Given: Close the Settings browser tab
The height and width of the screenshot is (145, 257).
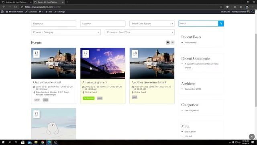Looking at the screenshot, I should (31, 2).
